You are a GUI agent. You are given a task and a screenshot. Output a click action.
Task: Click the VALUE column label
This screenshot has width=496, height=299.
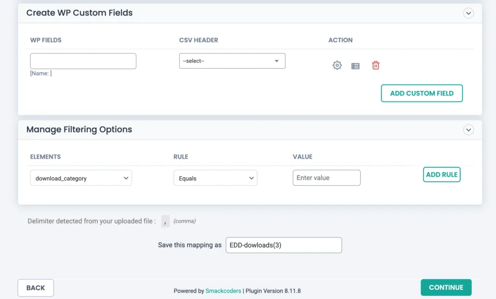(x=302, y=157)
